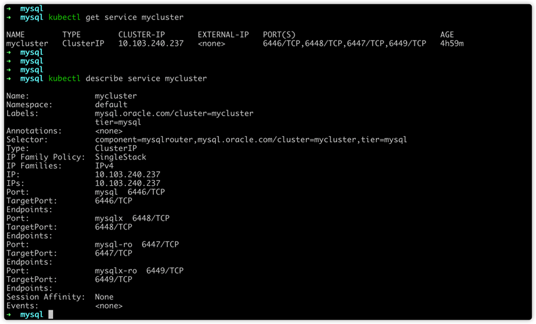Screen dimensions: 536x324
Task: Click the Labels value mysql.oracle.com/cluster=mycluster
Action: pos(174,114)
